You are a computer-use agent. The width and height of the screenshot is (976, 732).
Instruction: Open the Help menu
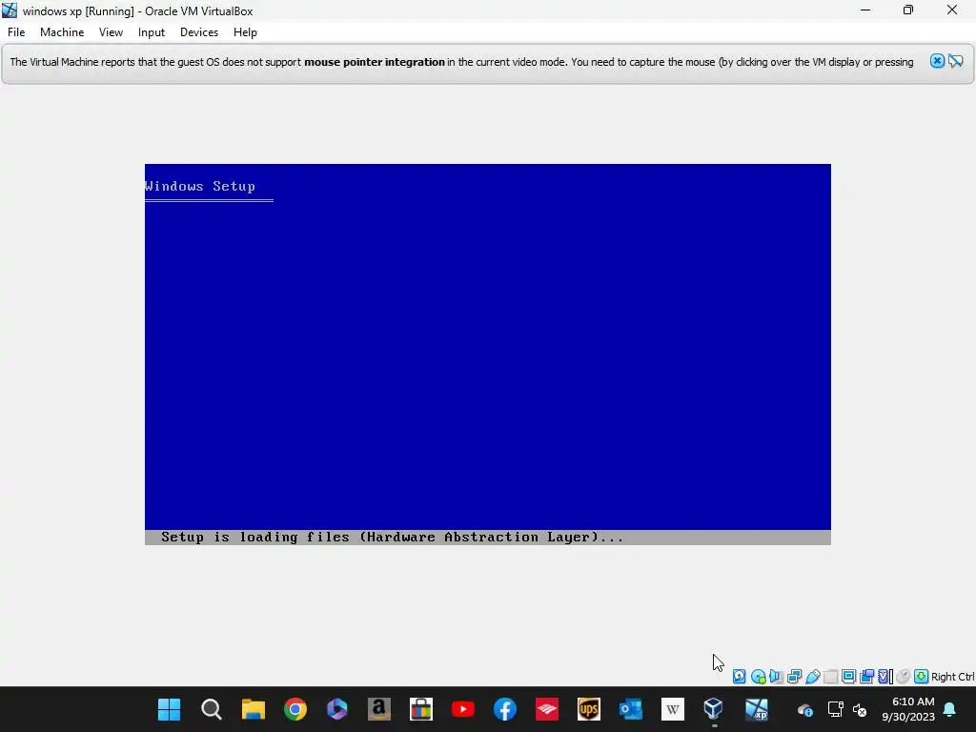(245, 32)
